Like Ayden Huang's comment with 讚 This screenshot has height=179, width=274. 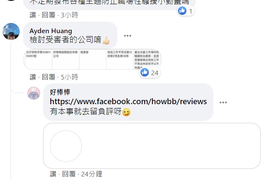click(x=33, y=77)
